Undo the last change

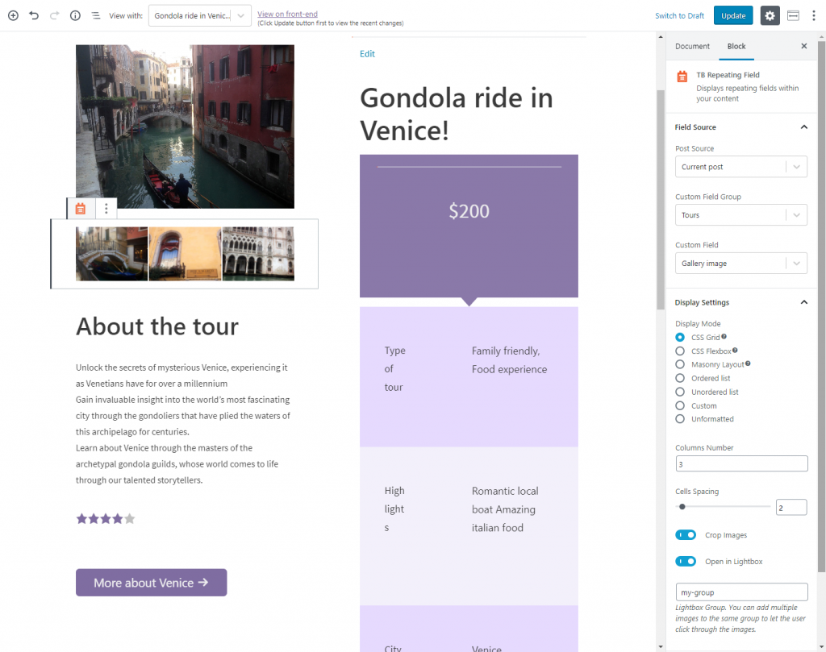[x=34, y=16]
